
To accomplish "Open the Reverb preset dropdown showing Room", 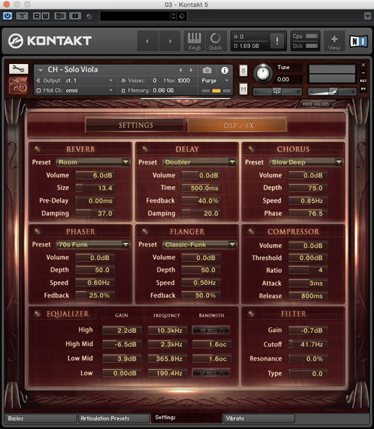I will pos(93,162).
